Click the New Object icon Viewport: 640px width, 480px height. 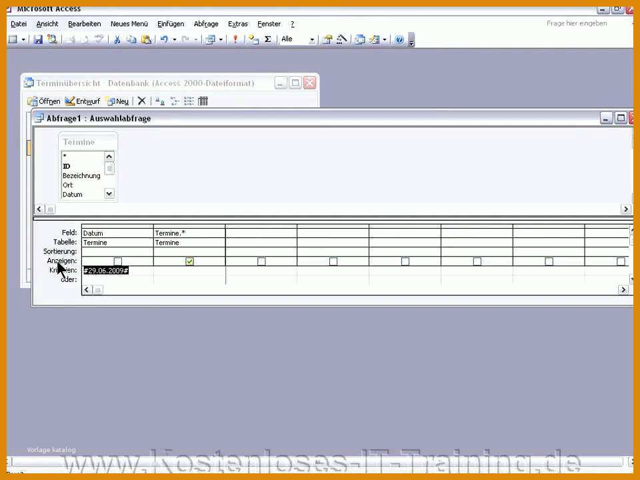tap(374, 39)
